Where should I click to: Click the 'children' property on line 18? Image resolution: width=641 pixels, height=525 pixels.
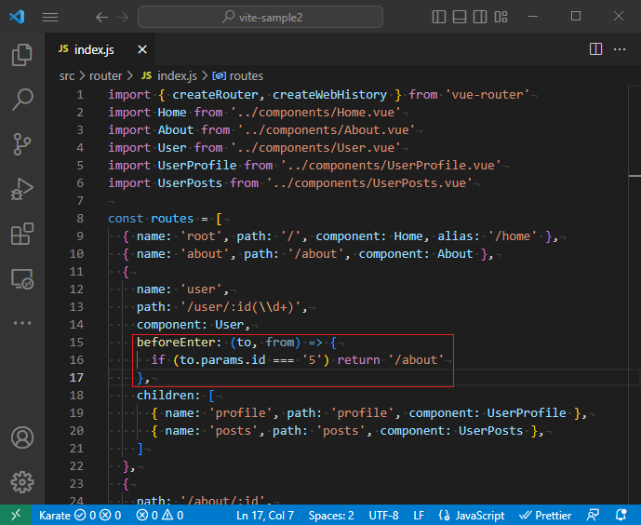165,396
